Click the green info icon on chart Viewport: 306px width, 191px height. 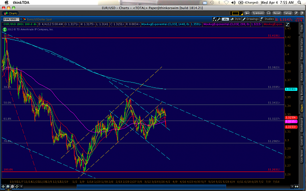click(x=5, y=30)
